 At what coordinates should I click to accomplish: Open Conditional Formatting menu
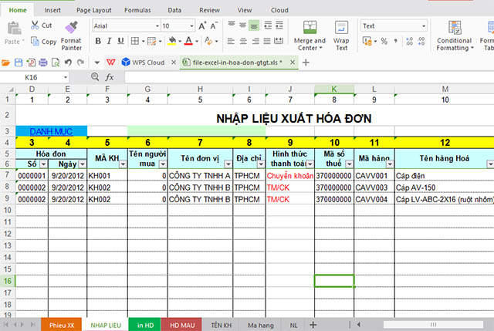point(455,35)
